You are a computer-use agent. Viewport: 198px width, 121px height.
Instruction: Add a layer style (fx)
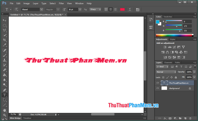(x=165, y=118)
